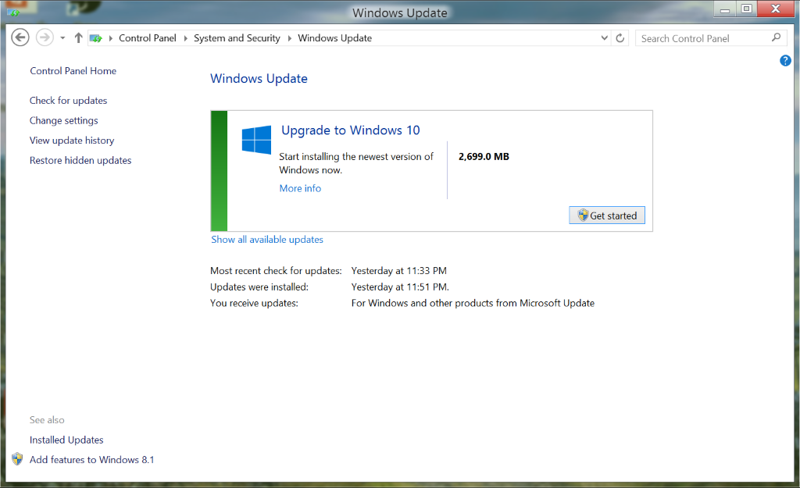Navigate to System and Security breadcrumb

tap(237, 38)
